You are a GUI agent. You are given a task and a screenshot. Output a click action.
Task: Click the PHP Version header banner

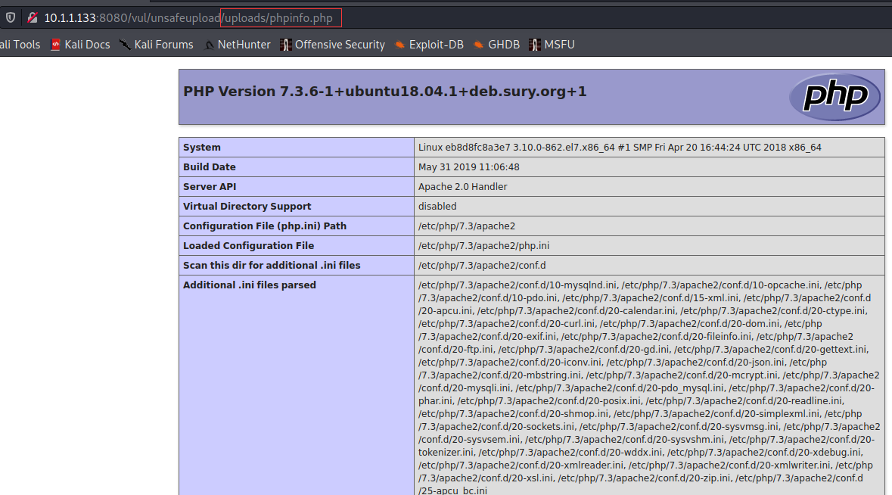click(x=531, y=97)
